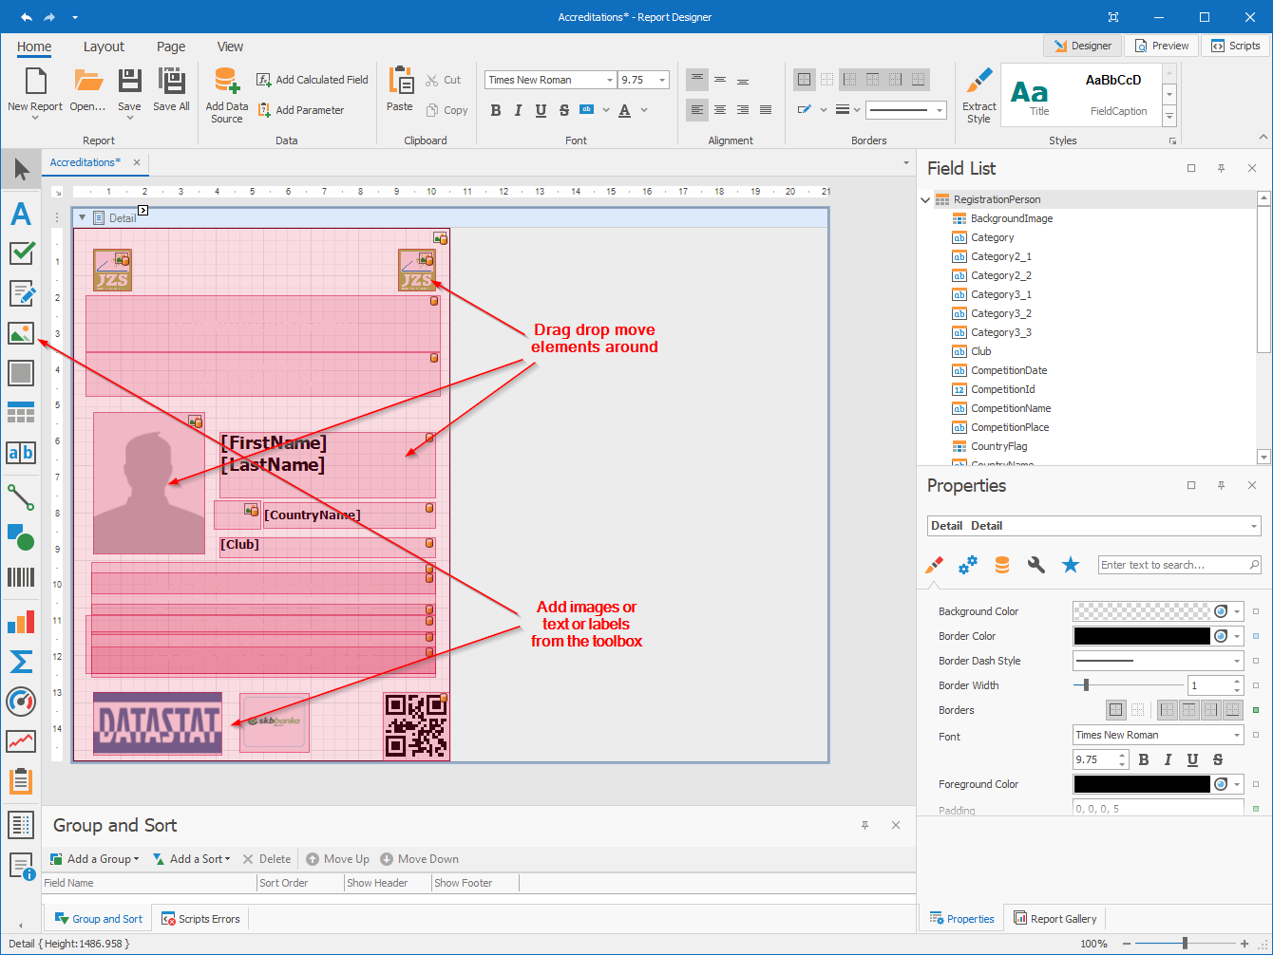Collapse the RegistrationPerson tree node

926,199
